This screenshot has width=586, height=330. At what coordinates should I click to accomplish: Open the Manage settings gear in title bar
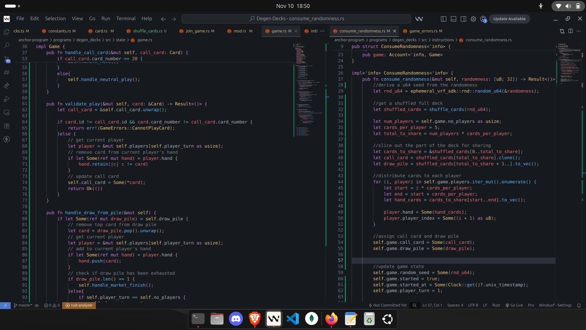click(x=473, y=19)
